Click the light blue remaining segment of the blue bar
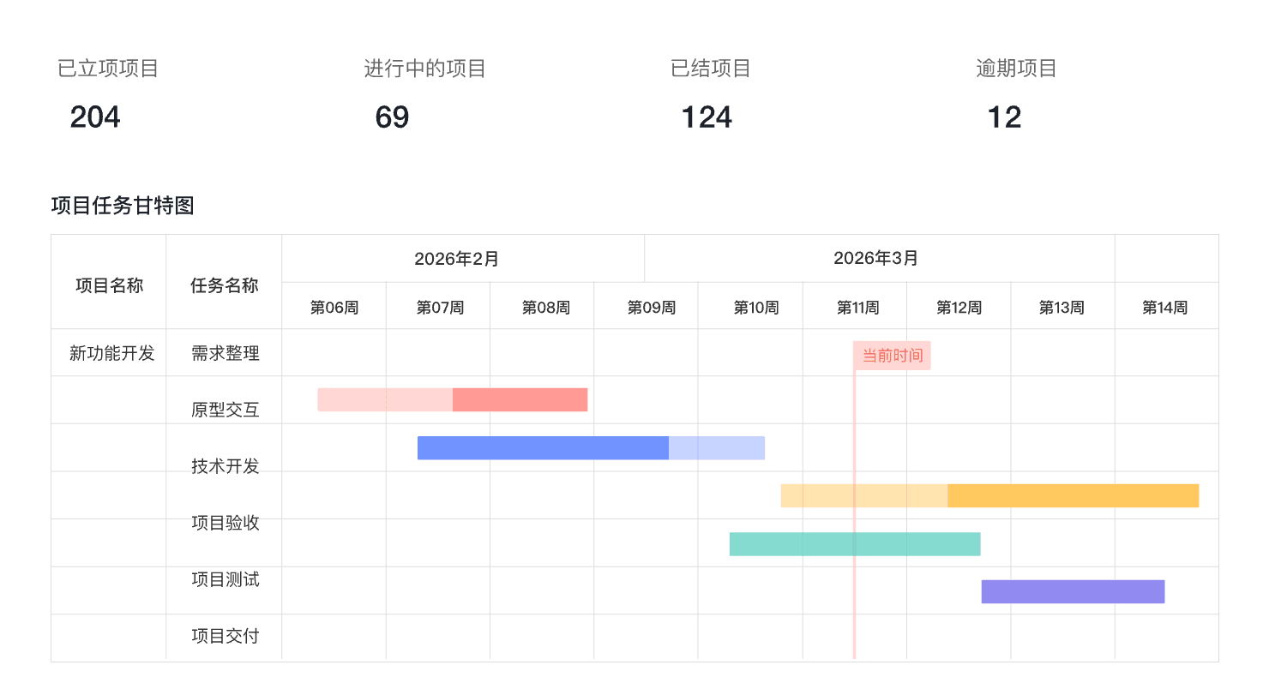The height and width of the screenshot is (689, 1269). point(717,448)
